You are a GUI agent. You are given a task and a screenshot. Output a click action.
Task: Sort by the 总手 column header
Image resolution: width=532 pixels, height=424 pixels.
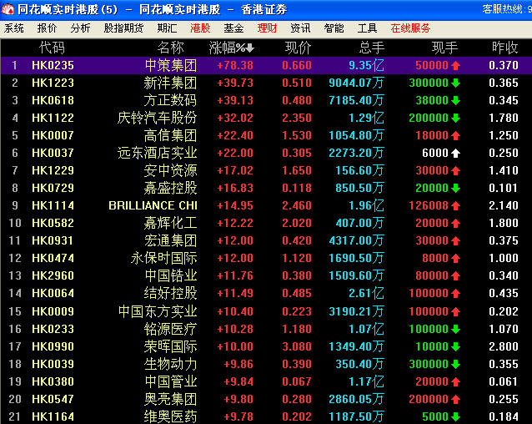(x=371, y=48)
